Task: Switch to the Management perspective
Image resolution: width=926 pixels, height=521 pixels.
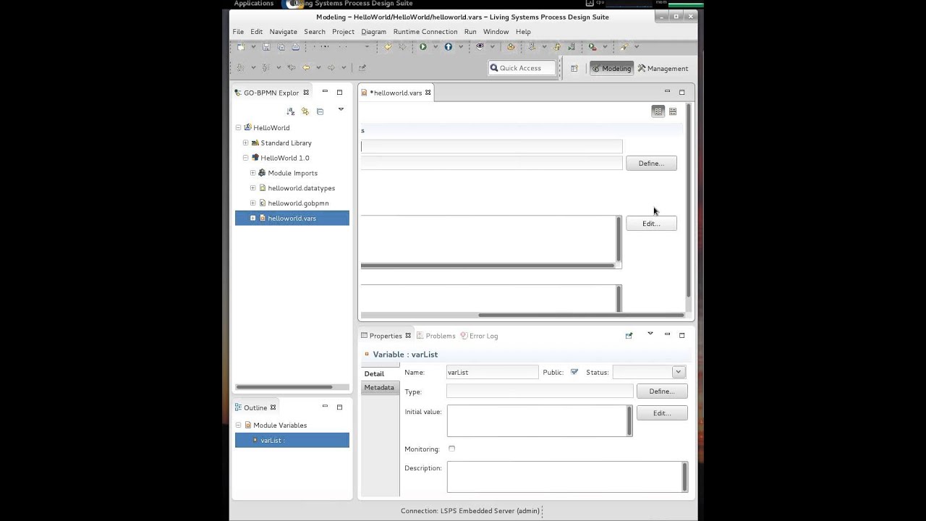Action: (x=663, y=68)
